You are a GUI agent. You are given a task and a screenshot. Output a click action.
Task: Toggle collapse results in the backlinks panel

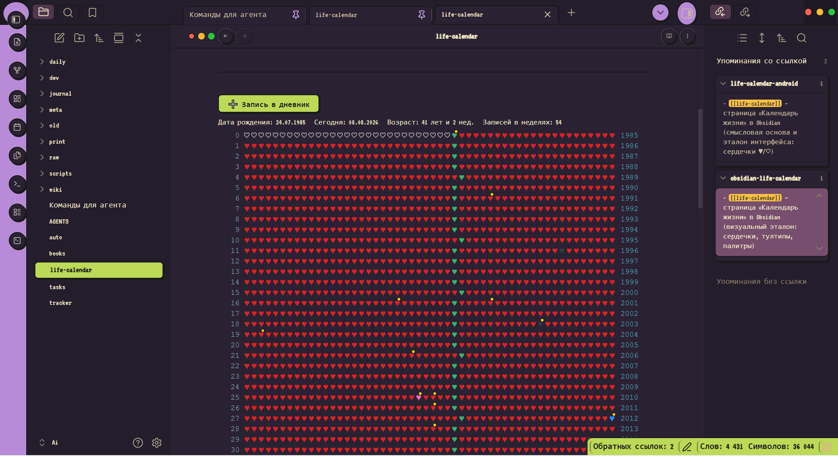(x=742, y=38)
